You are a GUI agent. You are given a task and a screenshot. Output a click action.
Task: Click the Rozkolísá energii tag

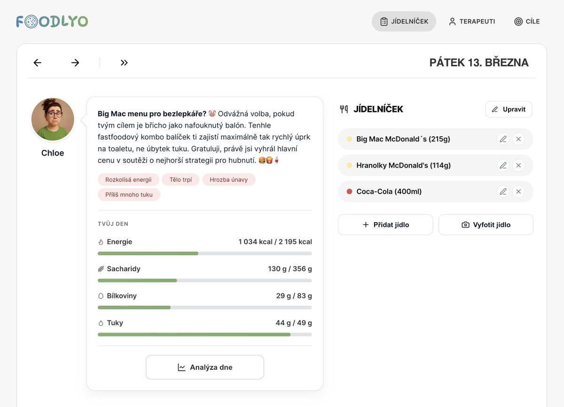[x=128, y=180]
